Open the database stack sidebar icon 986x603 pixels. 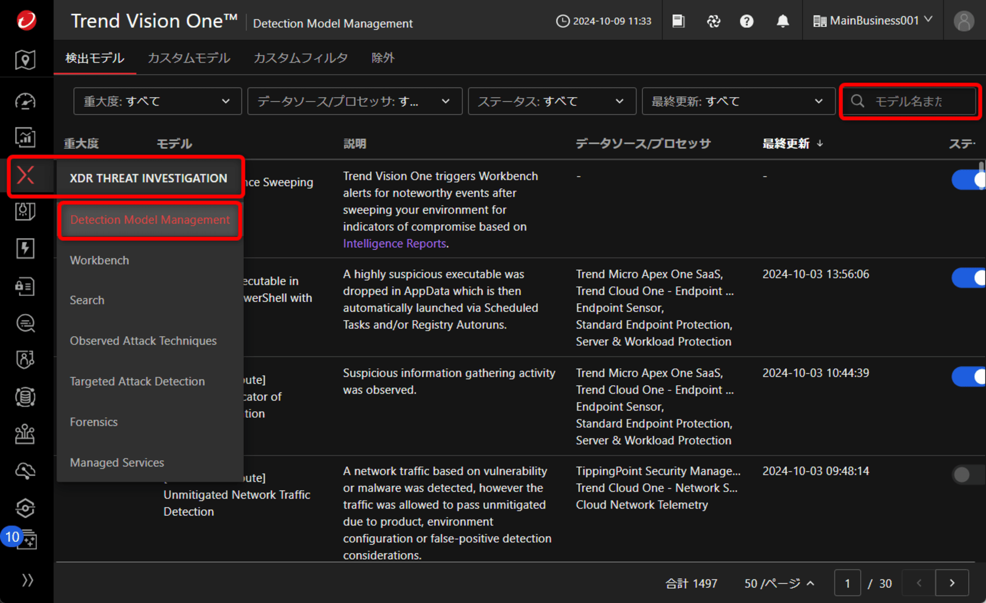(x=25, y=397)
